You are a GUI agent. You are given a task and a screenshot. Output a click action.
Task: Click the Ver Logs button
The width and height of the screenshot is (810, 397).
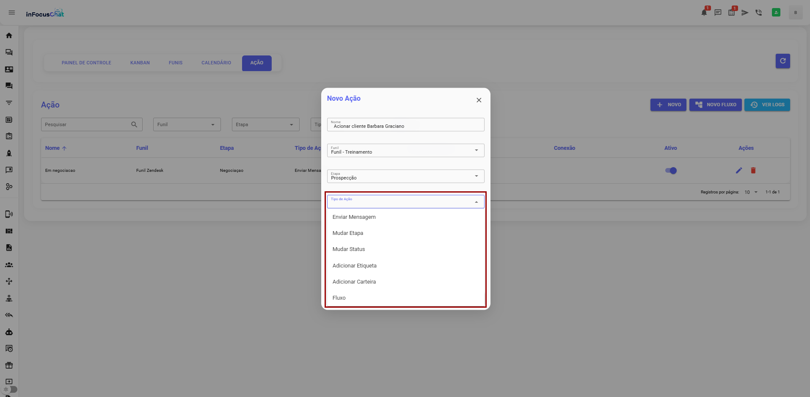click(767, 105)
